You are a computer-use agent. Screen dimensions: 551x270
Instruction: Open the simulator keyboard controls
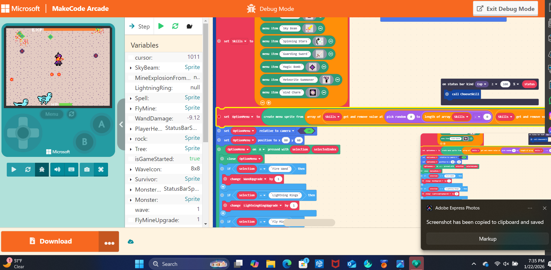click(71, 170)
